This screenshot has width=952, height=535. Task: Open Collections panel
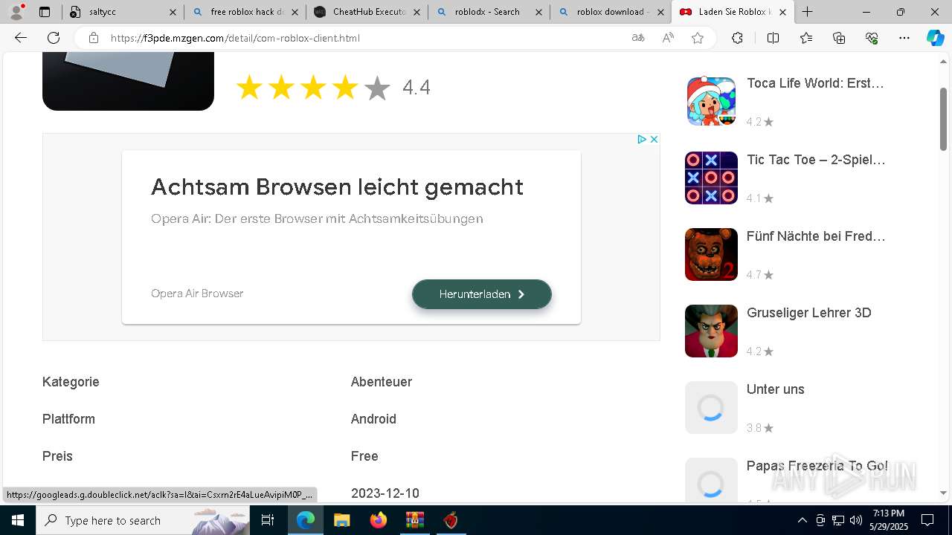click(839, 38)
